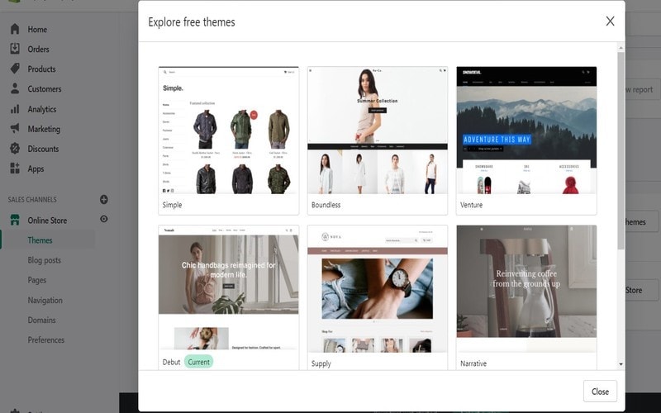View online store using eye icon
The height and width of the screenshot is (413, 661).
click(104, 219)
